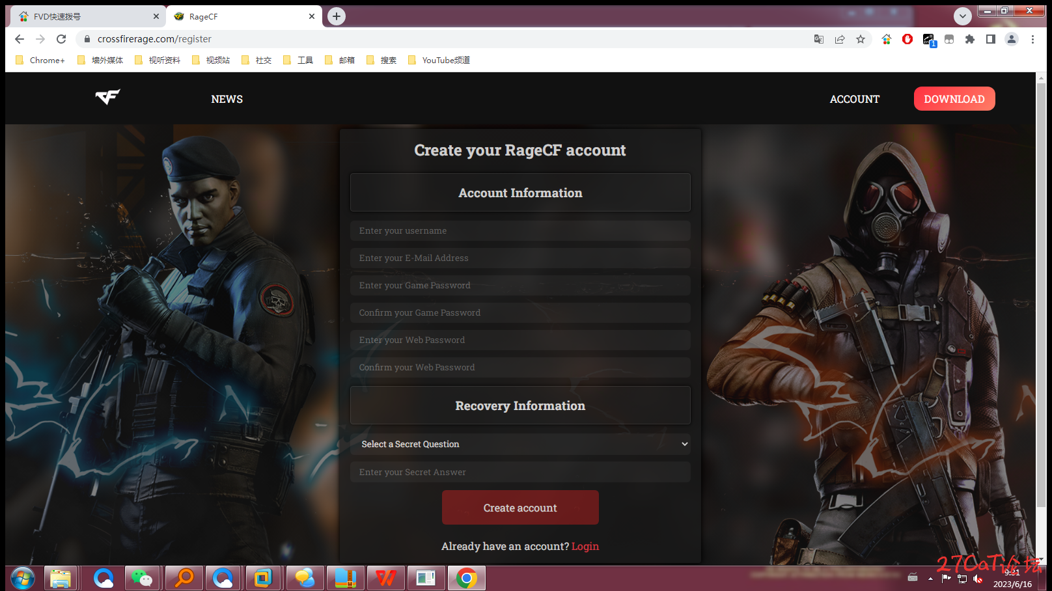Open the ACCOUNT page
Image resolution: width=1052 pixels, height=591 pixels.
(x=854, y=99)
